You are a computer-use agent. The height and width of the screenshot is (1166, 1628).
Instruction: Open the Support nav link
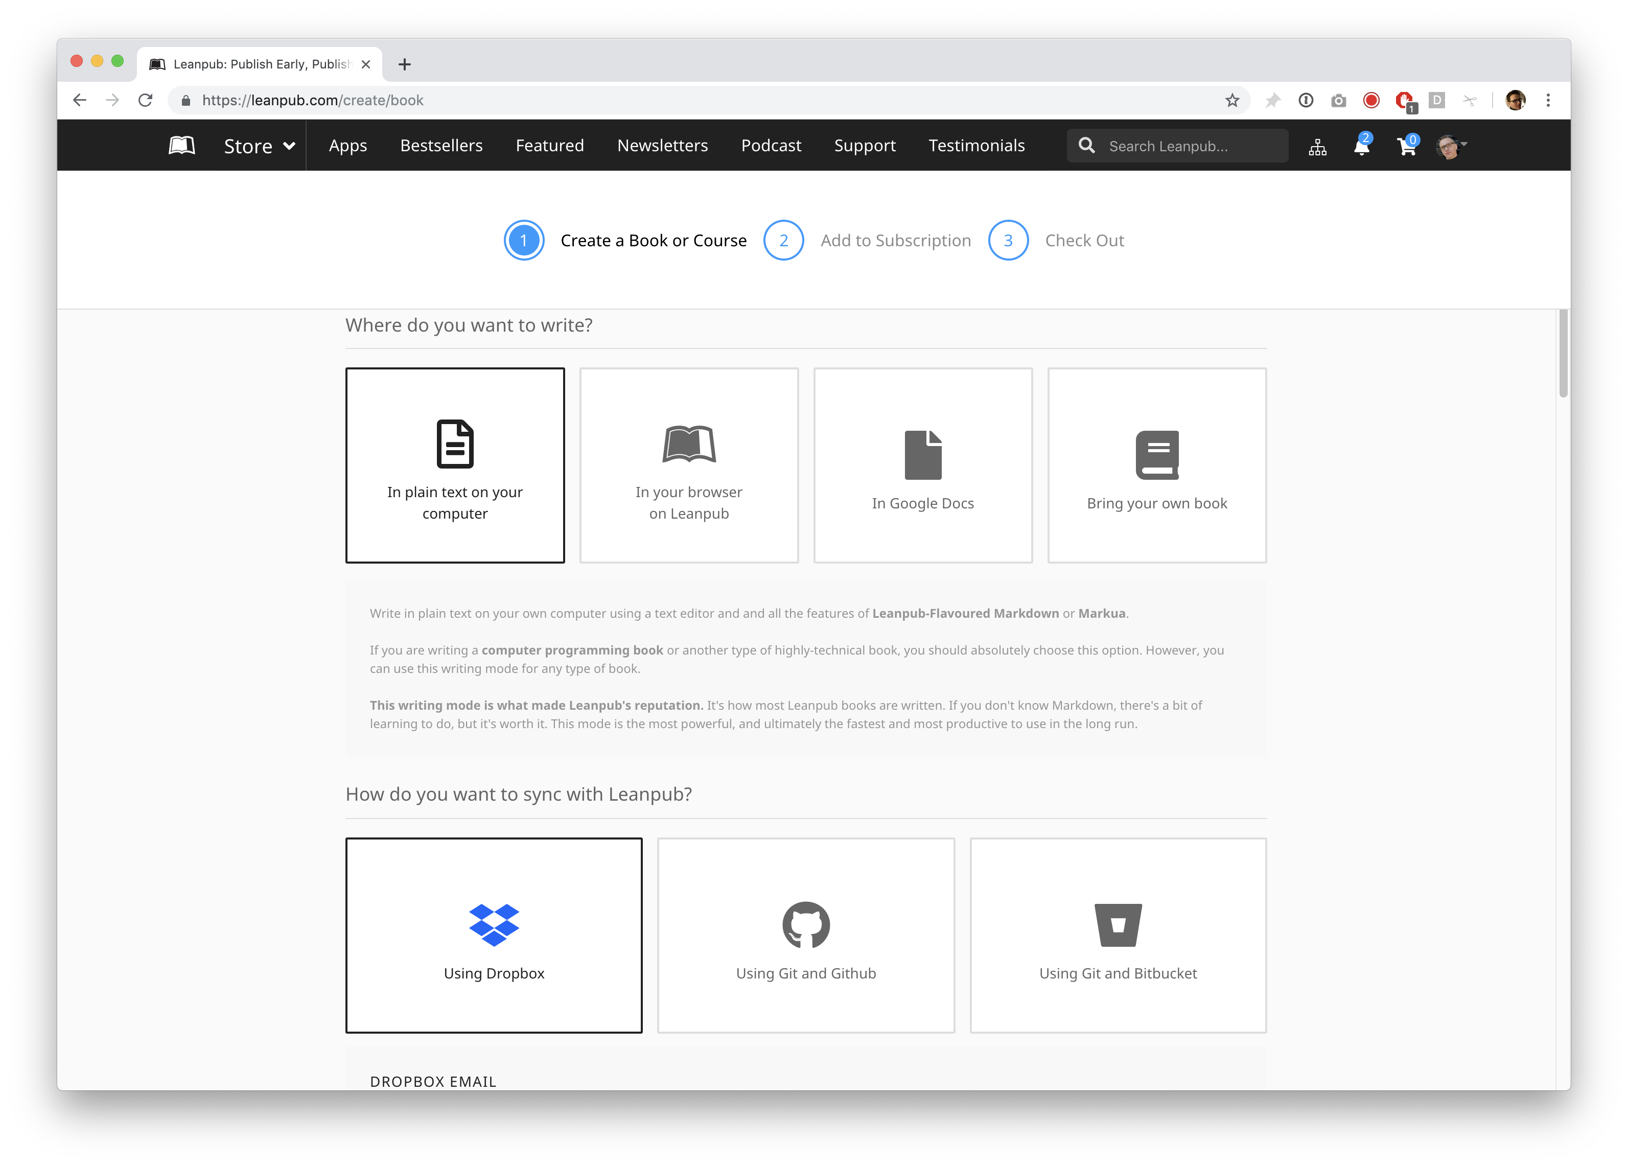point(865,146)
